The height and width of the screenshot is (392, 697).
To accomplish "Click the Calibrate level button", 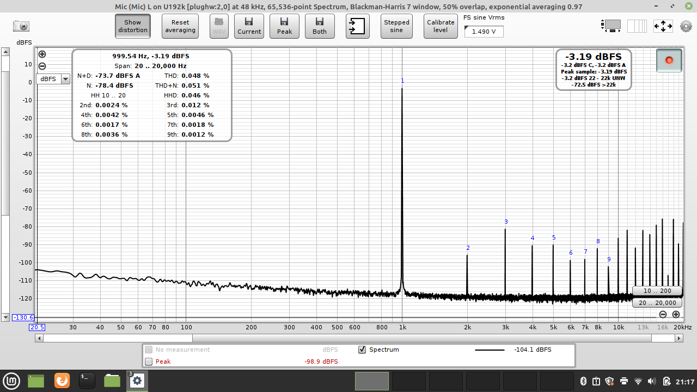I will tap(441, 26).
